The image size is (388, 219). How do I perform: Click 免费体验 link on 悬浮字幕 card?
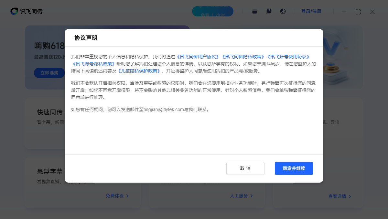pyautogui.click(x=115, y=195)
